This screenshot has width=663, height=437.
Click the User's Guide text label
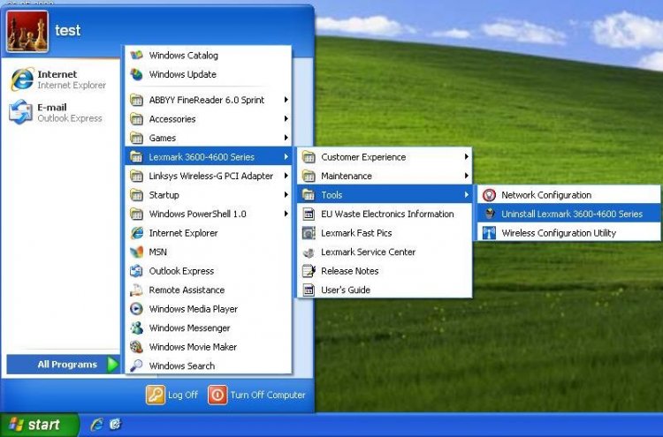click(346, 290)
